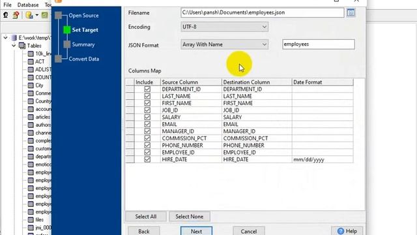
Task: Select the channe table icon
Action: point(31,133)
